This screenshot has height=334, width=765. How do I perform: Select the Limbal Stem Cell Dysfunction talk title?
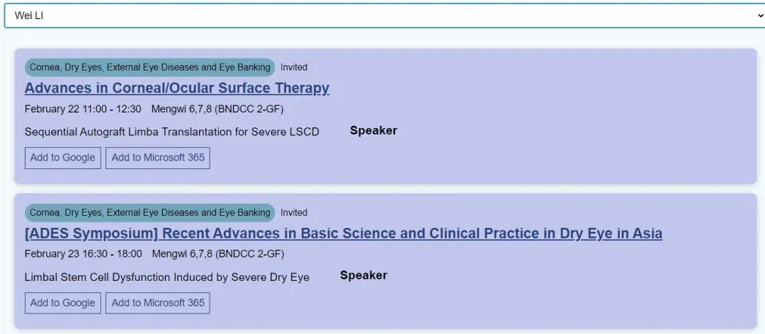167,277
